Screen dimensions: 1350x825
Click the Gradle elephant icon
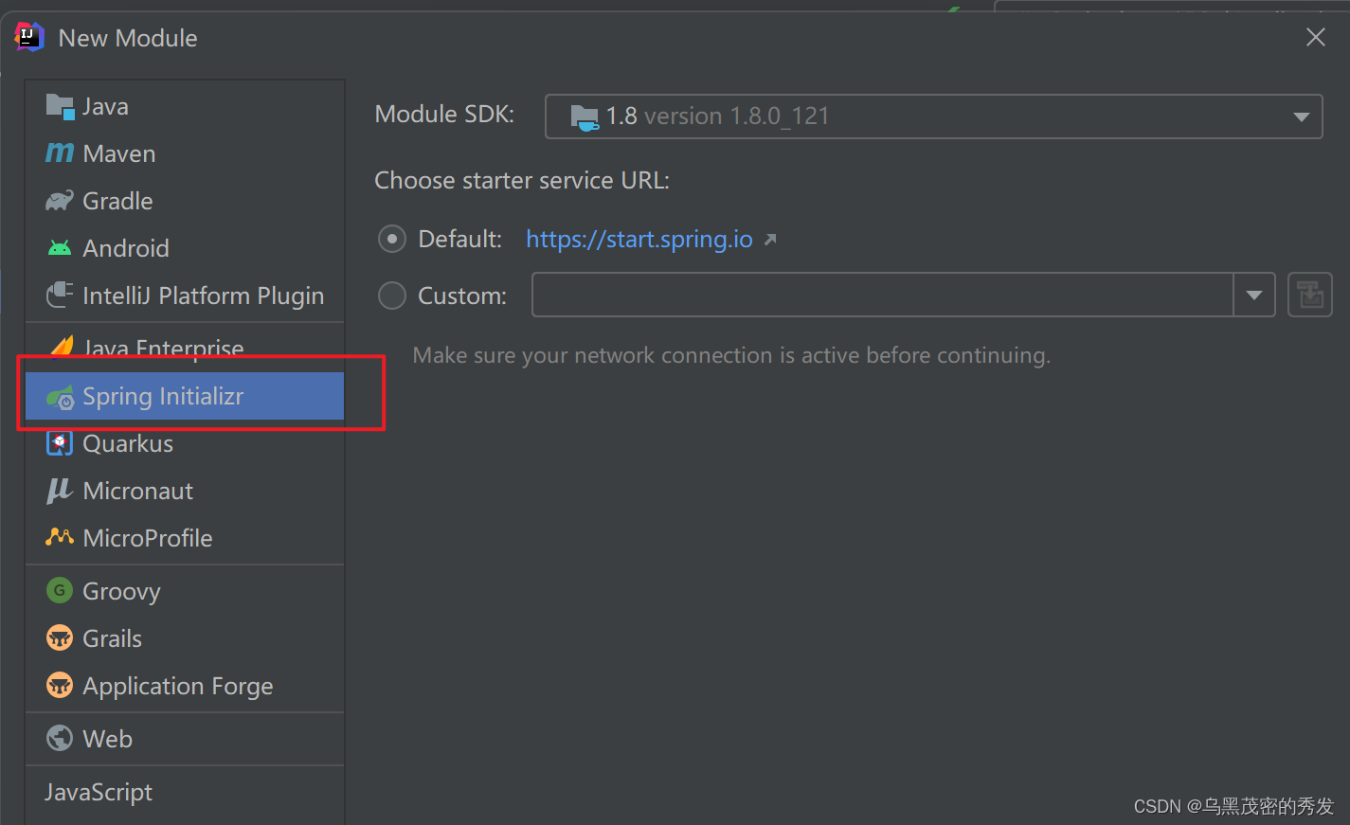click(60, 201)
